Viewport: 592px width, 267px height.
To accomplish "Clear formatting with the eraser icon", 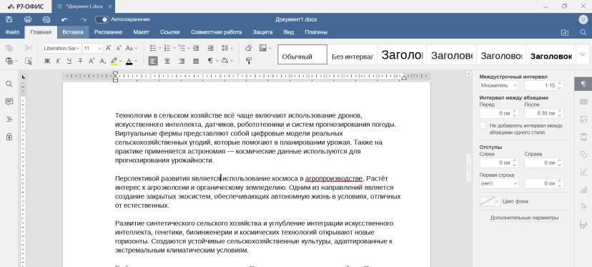I will click(248, 48).
